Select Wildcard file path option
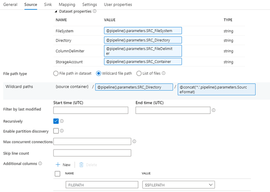 tap(99, 73)
